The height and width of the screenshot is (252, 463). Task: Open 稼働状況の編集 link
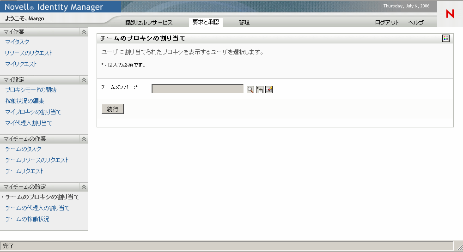click(24, 101)
